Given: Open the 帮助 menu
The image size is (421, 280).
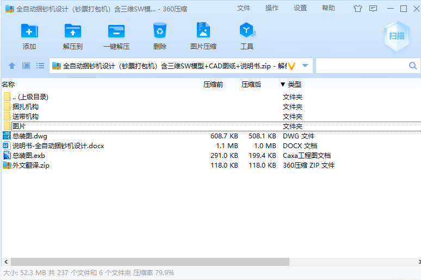Looking at the screenshot, I should 329,8.
